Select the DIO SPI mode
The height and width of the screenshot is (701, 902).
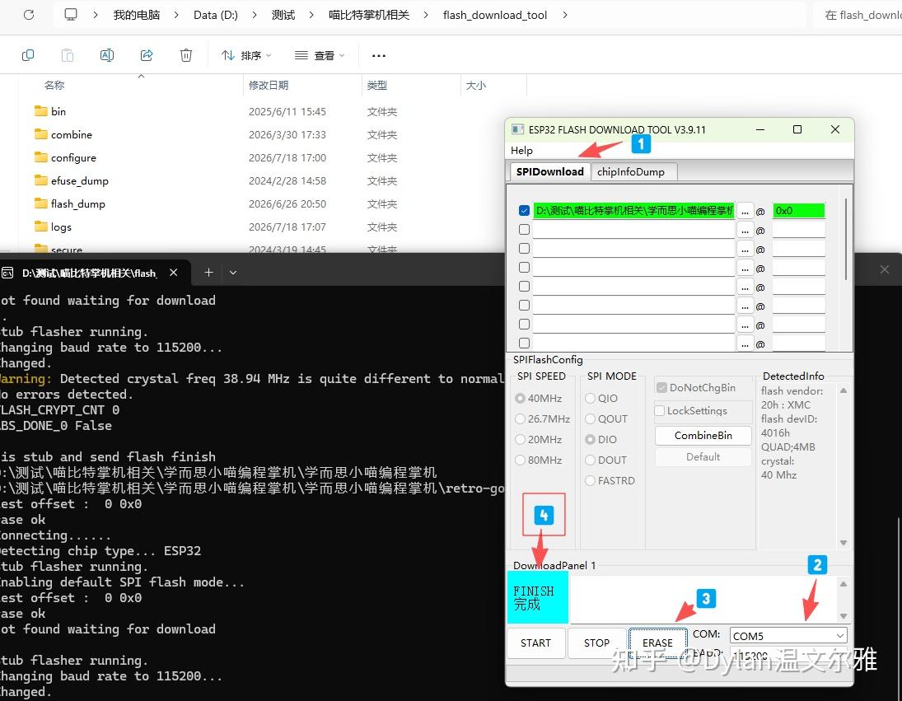point(590,439)
